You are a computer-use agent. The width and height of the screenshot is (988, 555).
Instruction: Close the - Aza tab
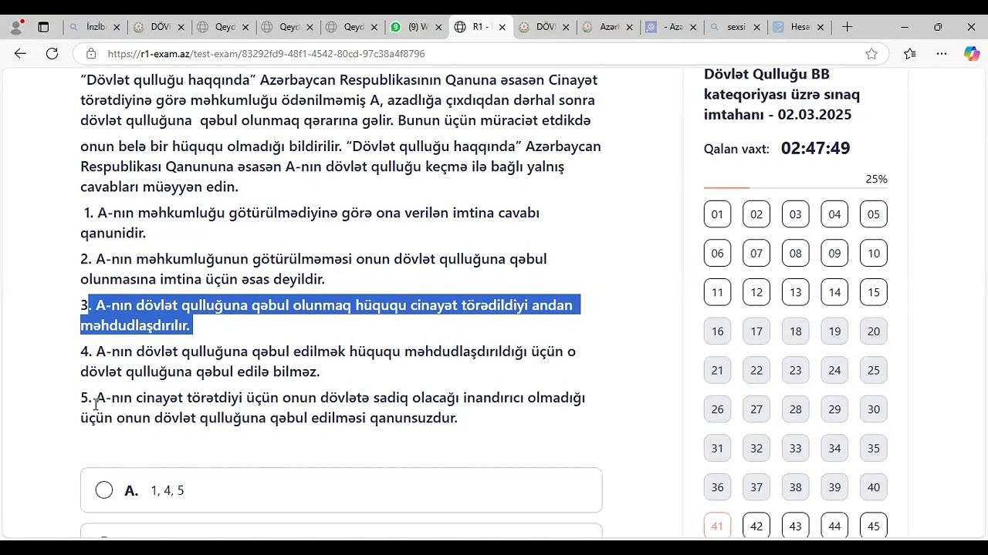point(693,27)
